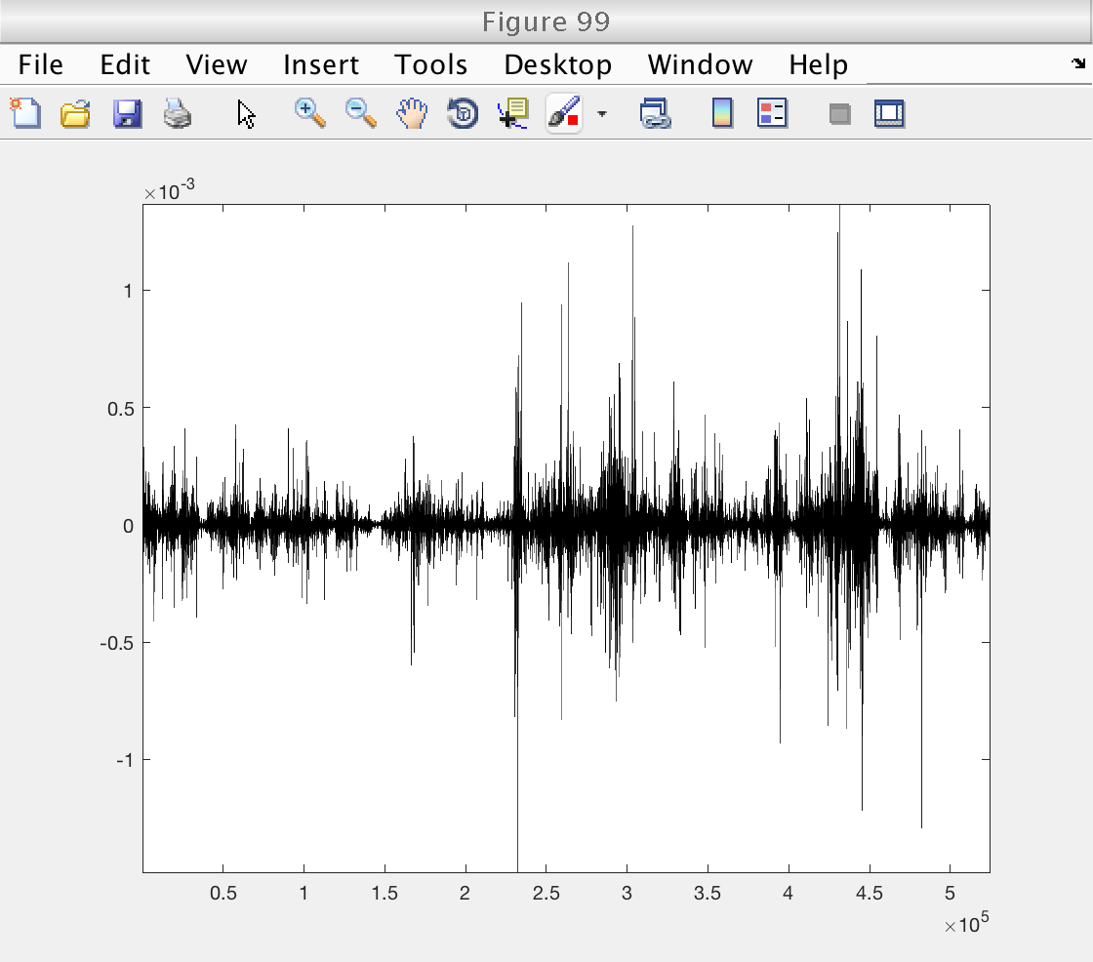The height and width of the screenshot is (962, 1093).
Task: Click the Hide Plot Tools icon
Action: click(x=840, y=113)
